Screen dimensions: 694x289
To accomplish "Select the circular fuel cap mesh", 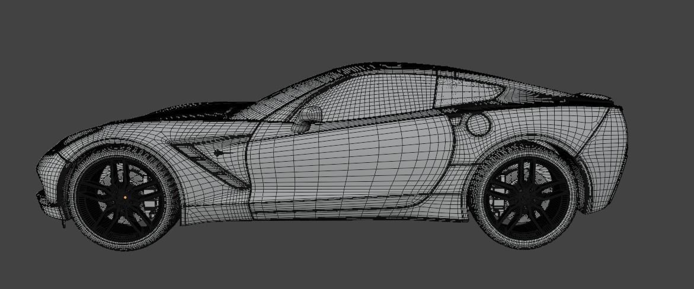I will tap(478, 125).
